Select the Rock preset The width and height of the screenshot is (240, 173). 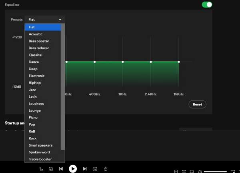point(43,138)
